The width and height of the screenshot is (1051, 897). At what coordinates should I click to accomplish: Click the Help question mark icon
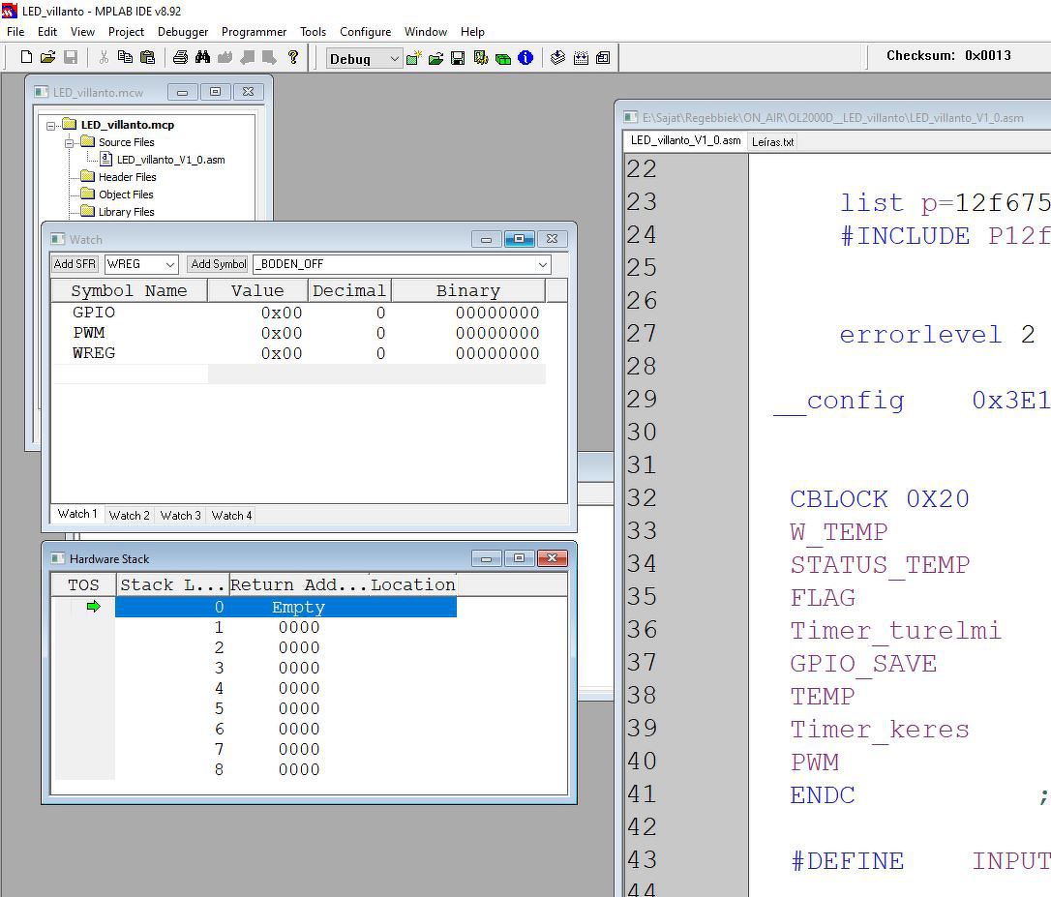pos(293,58)
